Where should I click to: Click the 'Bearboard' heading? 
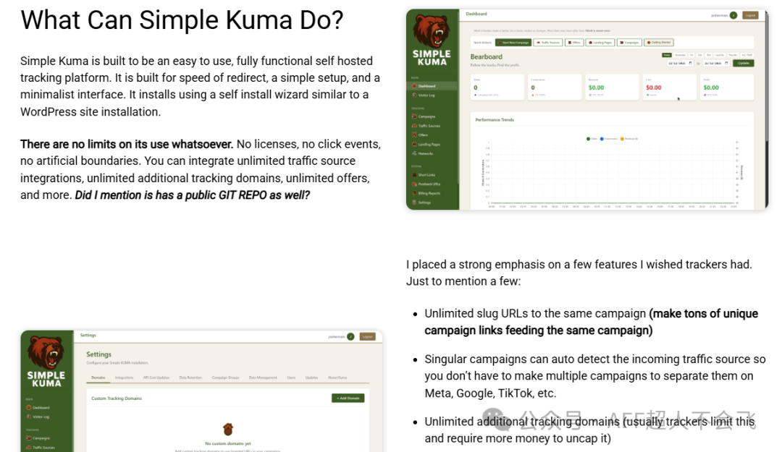click(x=487, y=57)
